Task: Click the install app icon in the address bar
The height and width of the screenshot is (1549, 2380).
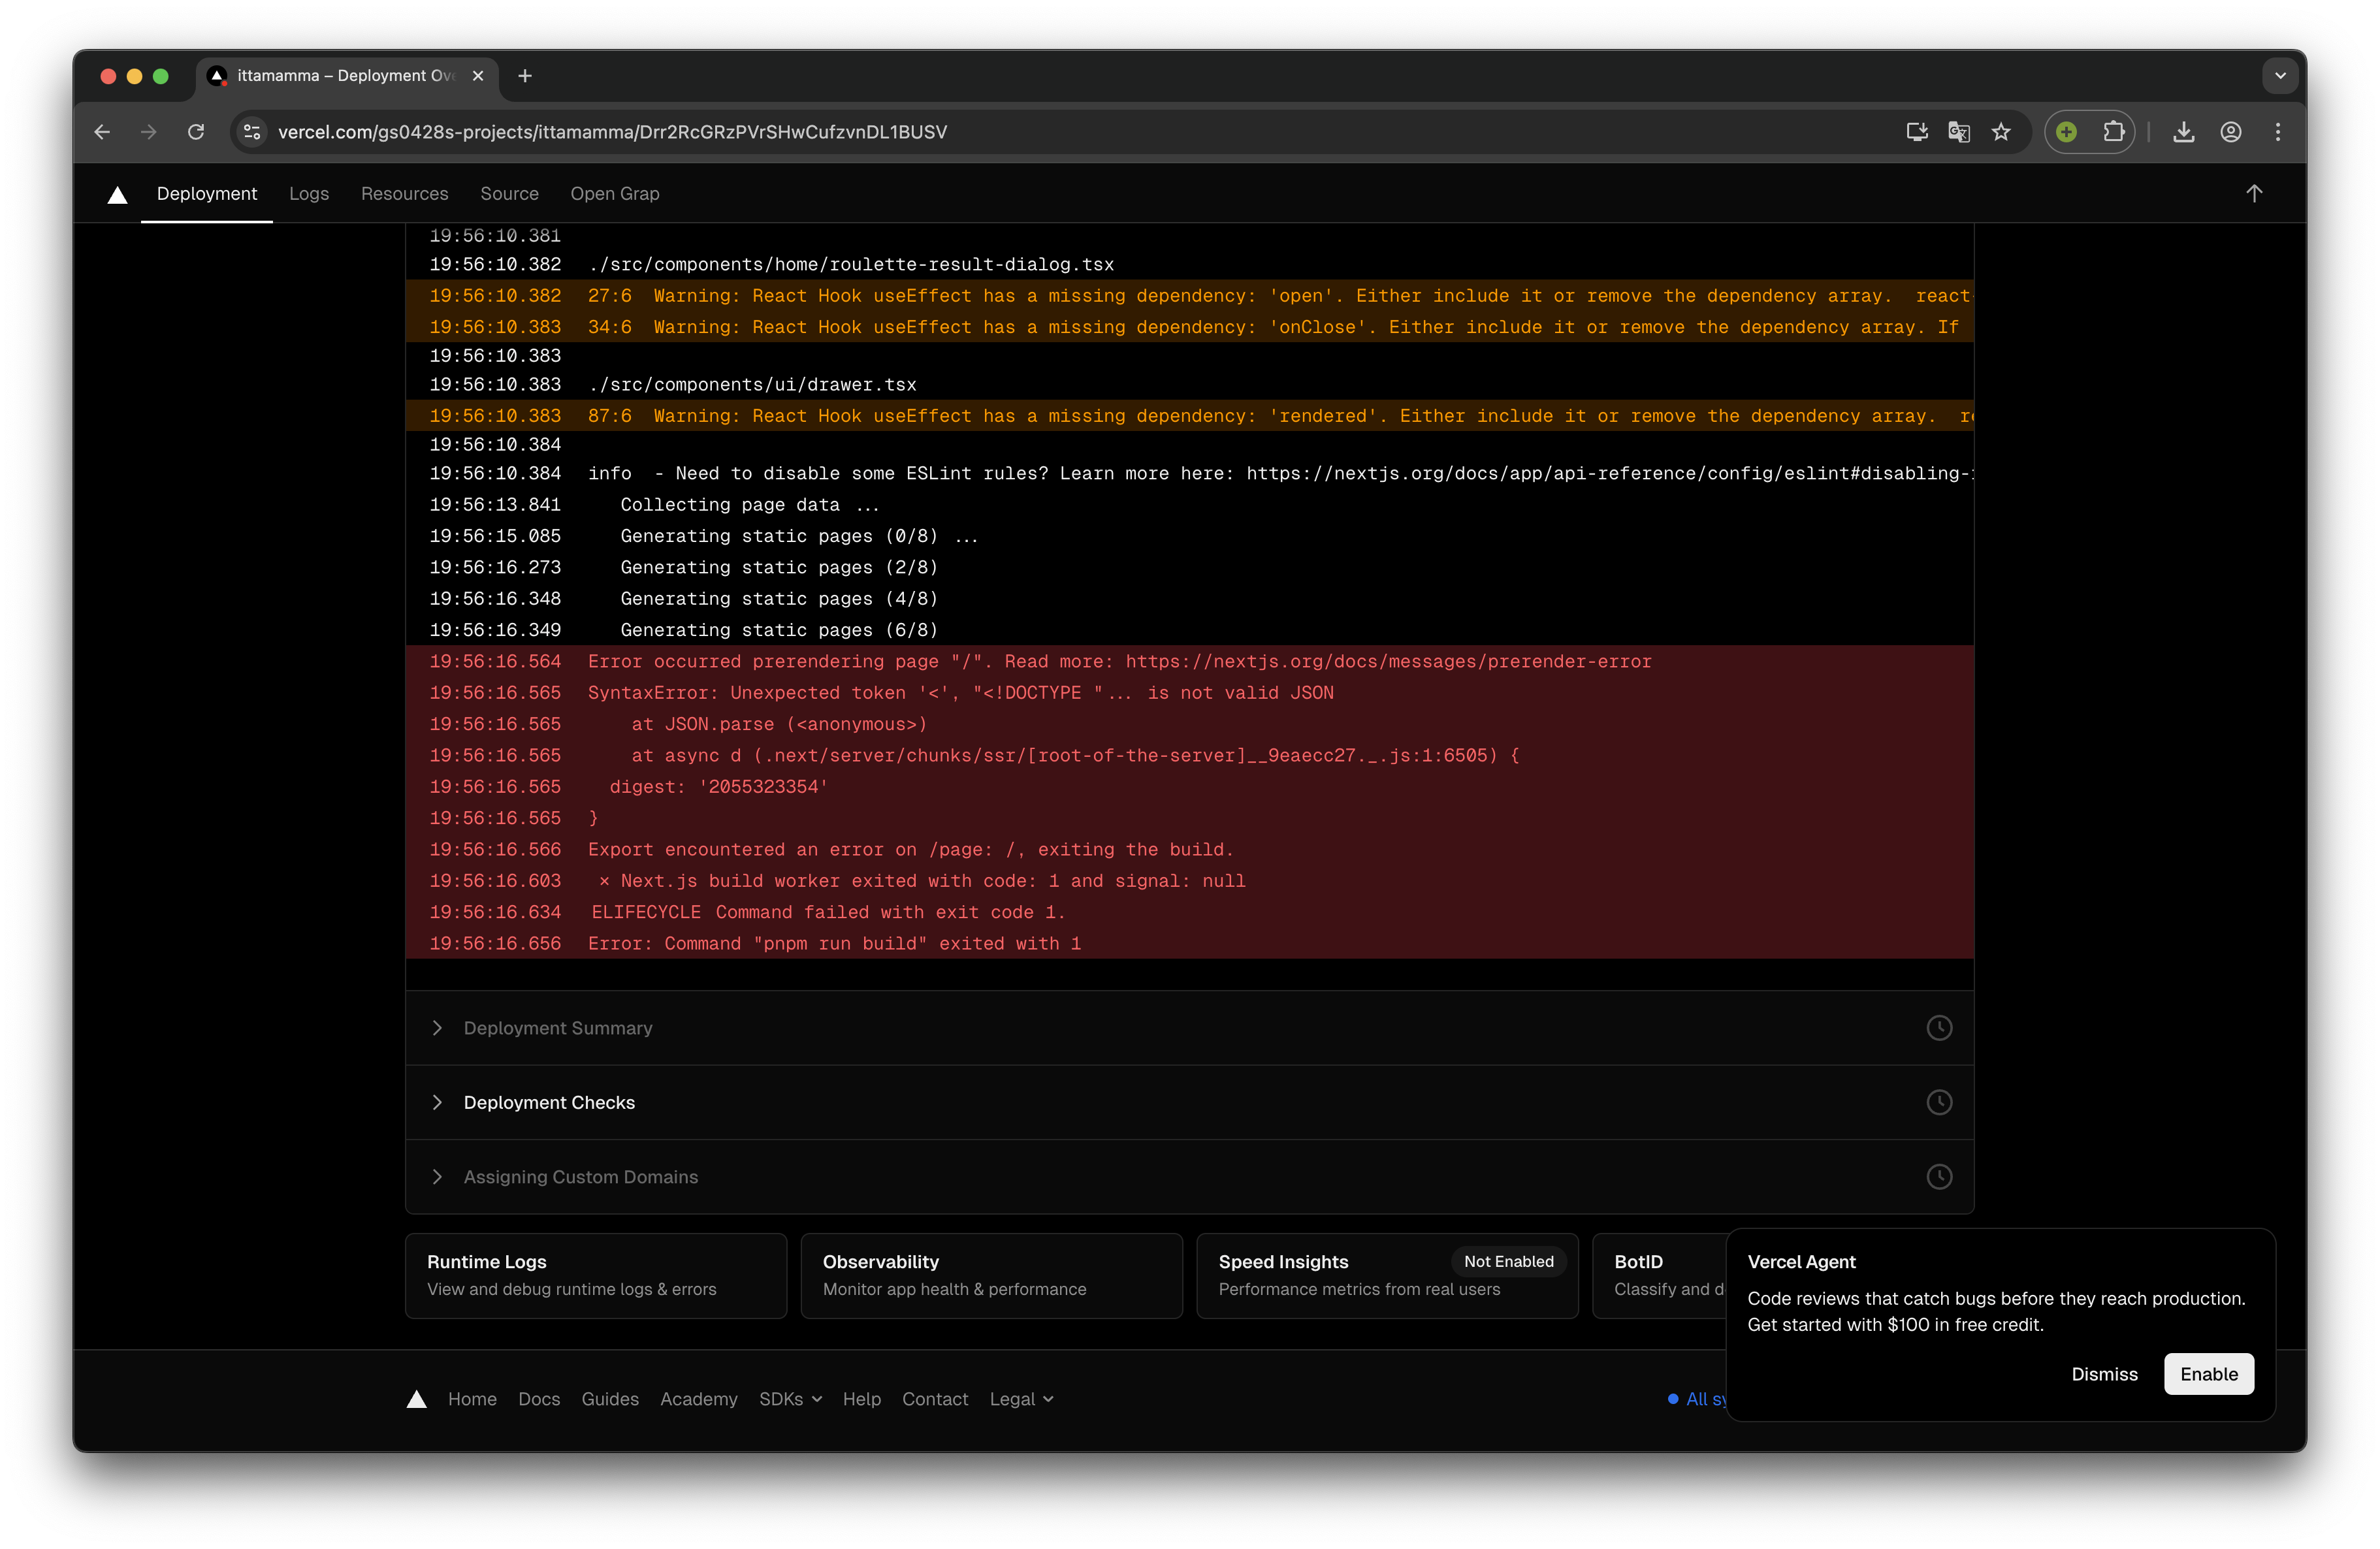Action: pos(1916,132)
